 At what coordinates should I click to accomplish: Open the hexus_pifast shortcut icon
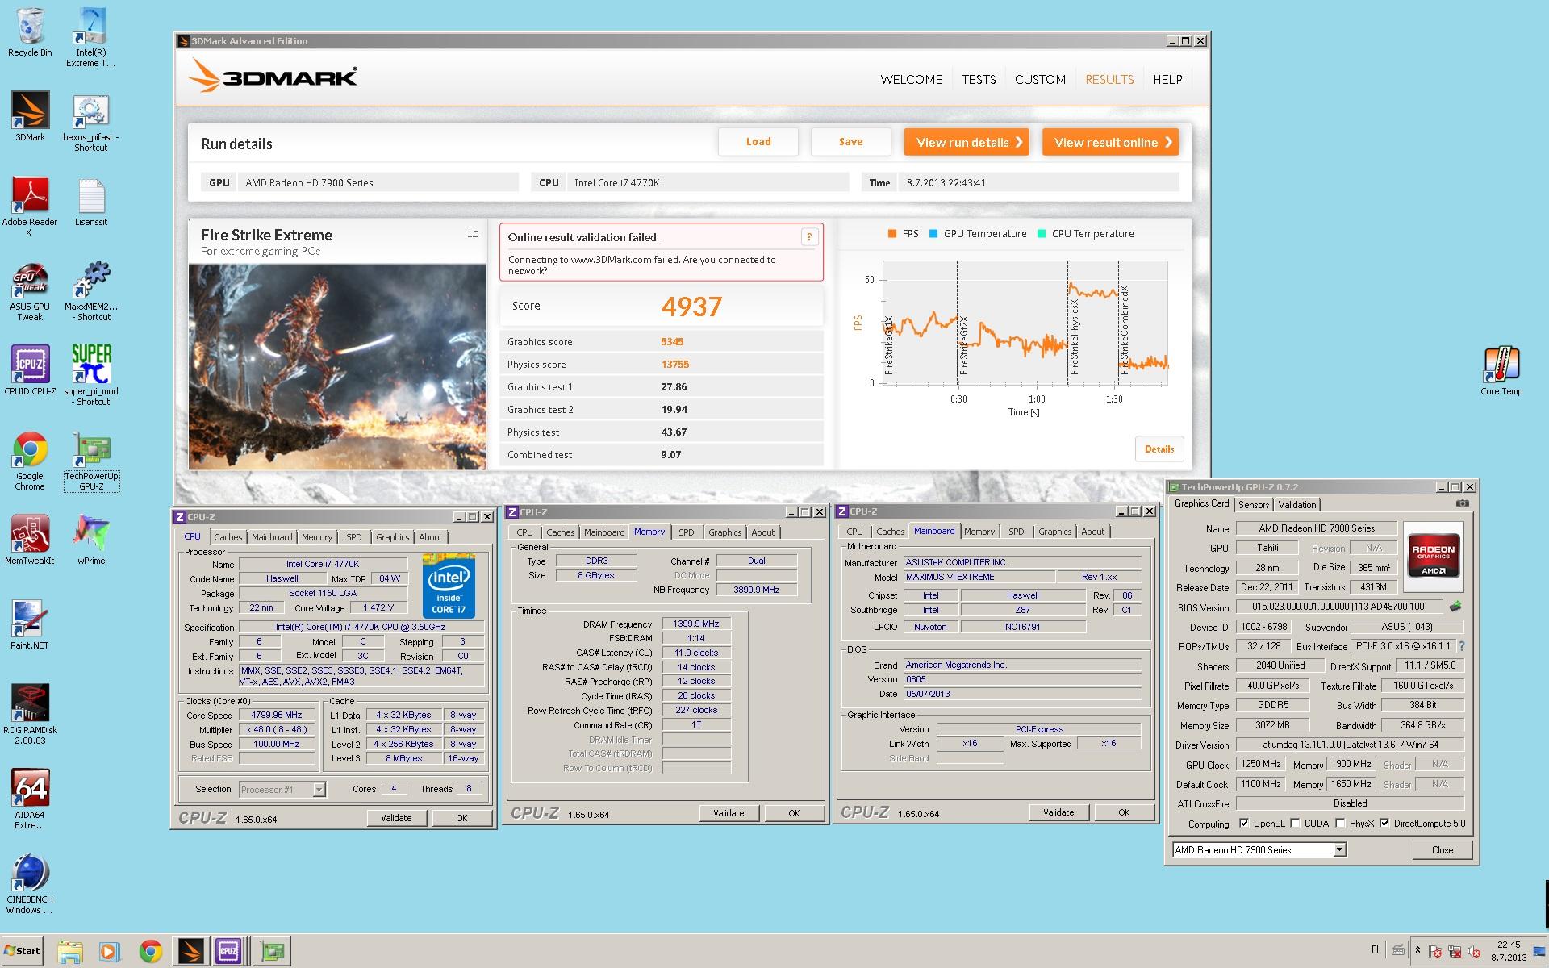coord(90,122)
